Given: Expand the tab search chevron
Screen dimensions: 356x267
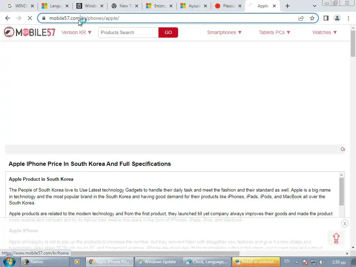Looking at the screenshot, I should (x=314, y=6).
